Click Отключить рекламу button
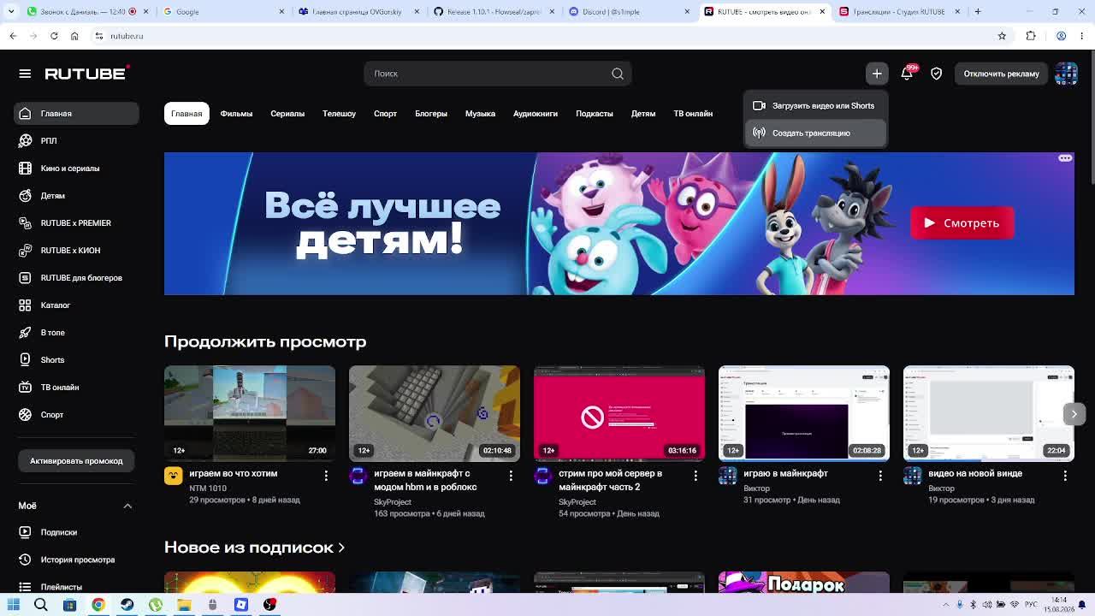 click(x=1001, y=74)
